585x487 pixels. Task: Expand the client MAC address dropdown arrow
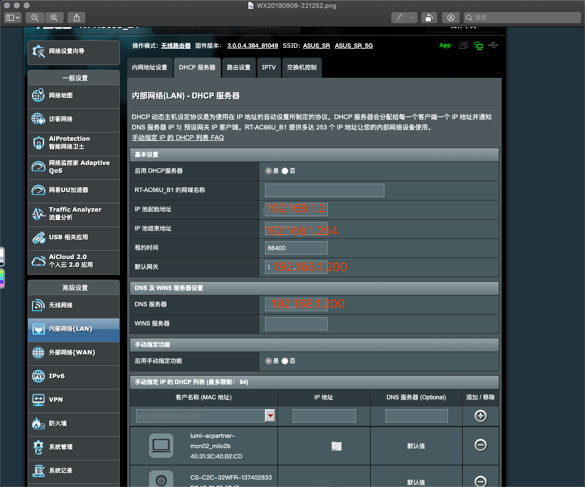(270, 416)
